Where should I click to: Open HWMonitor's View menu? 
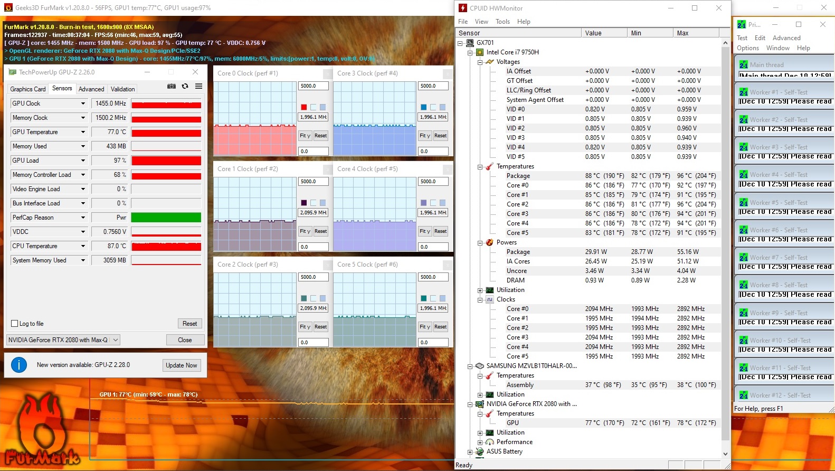point(481,22)
